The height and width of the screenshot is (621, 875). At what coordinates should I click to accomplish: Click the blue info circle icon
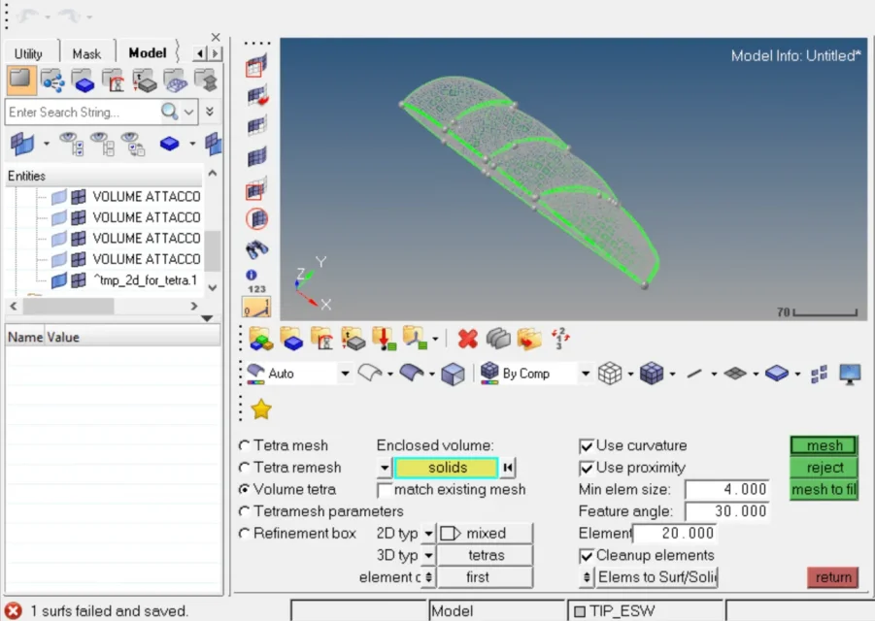click(252, 276)
